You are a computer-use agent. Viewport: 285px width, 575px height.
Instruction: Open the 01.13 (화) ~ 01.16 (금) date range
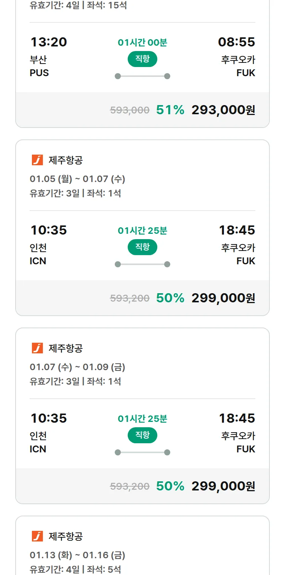[78, 555]
